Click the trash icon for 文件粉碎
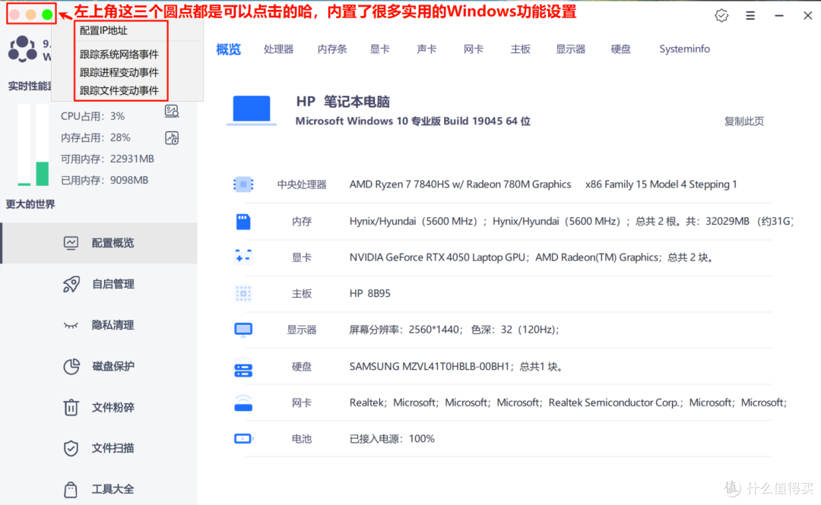The height and width of the screenshot is (505, 821). 71,407
